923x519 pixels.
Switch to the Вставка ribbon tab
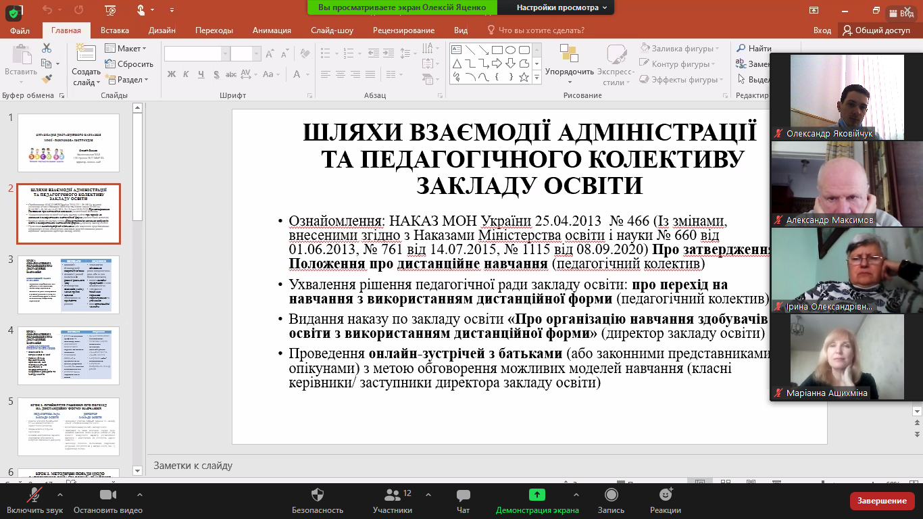[115, 30]
